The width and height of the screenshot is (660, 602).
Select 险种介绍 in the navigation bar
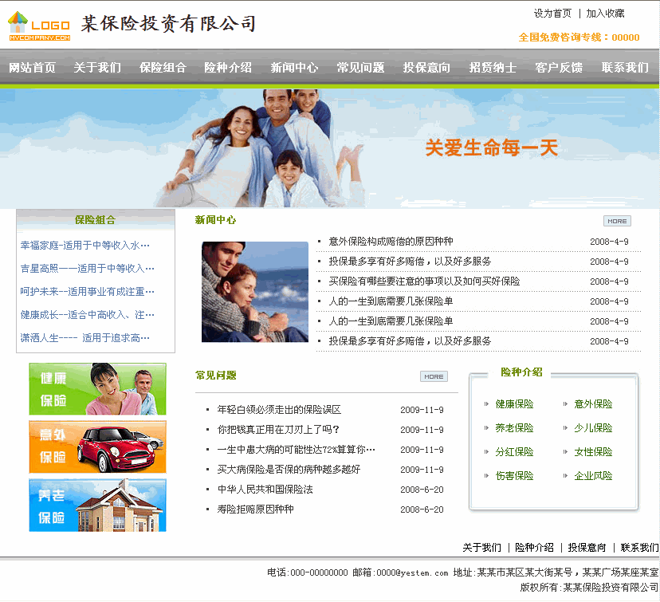(x=228, y=68)
